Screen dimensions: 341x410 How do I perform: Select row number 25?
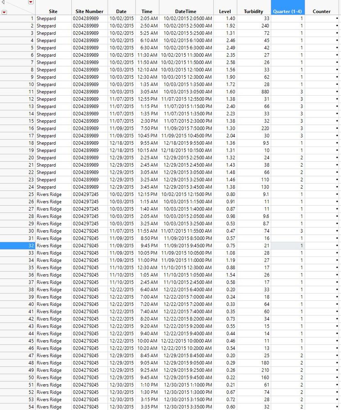coord(18,194)
